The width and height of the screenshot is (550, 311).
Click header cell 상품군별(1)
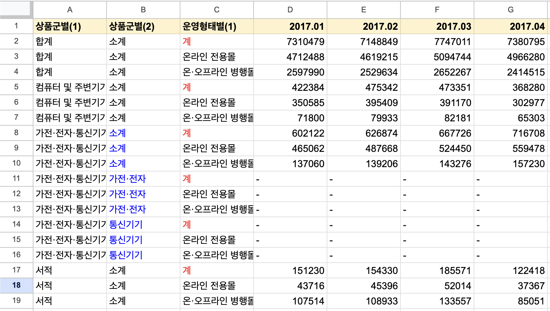coord(70,26)
